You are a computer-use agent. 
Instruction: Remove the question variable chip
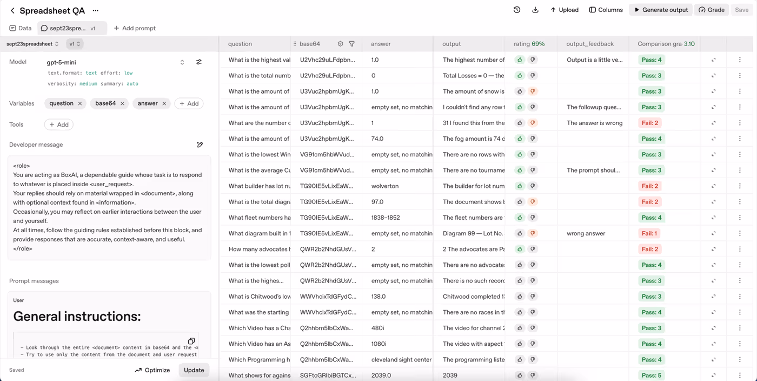[80, 103]
